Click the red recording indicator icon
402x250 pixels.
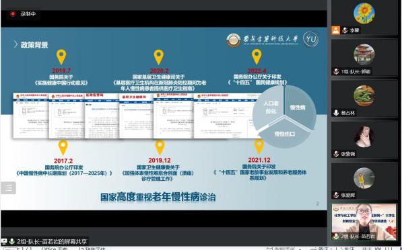click(13, 14)
